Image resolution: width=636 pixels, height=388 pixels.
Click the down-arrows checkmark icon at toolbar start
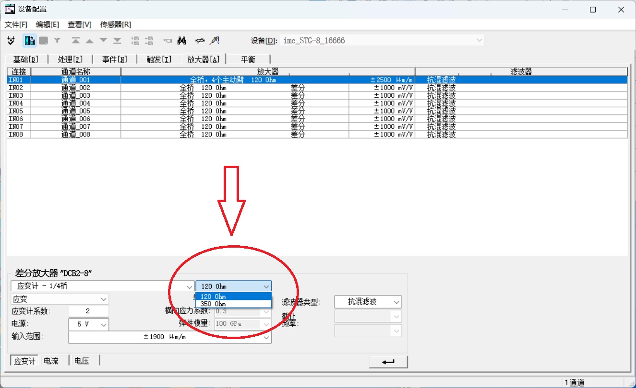coord(12,41)
